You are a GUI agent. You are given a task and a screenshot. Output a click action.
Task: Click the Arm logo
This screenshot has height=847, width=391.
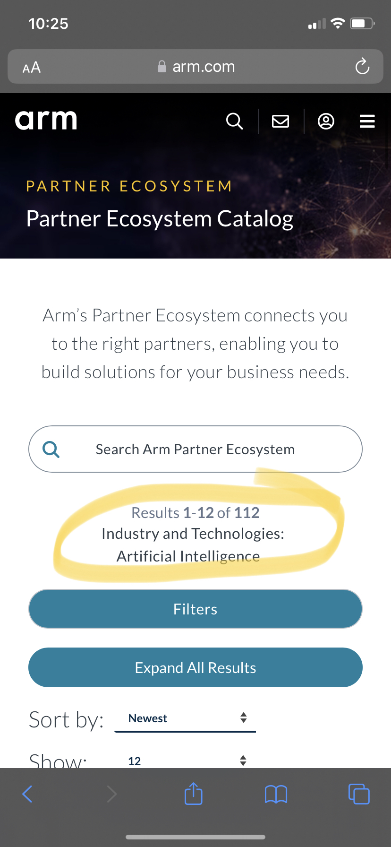point(46,120)
